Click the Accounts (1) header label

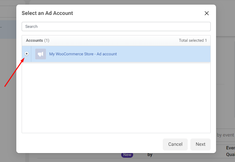[x=38, y=40]
